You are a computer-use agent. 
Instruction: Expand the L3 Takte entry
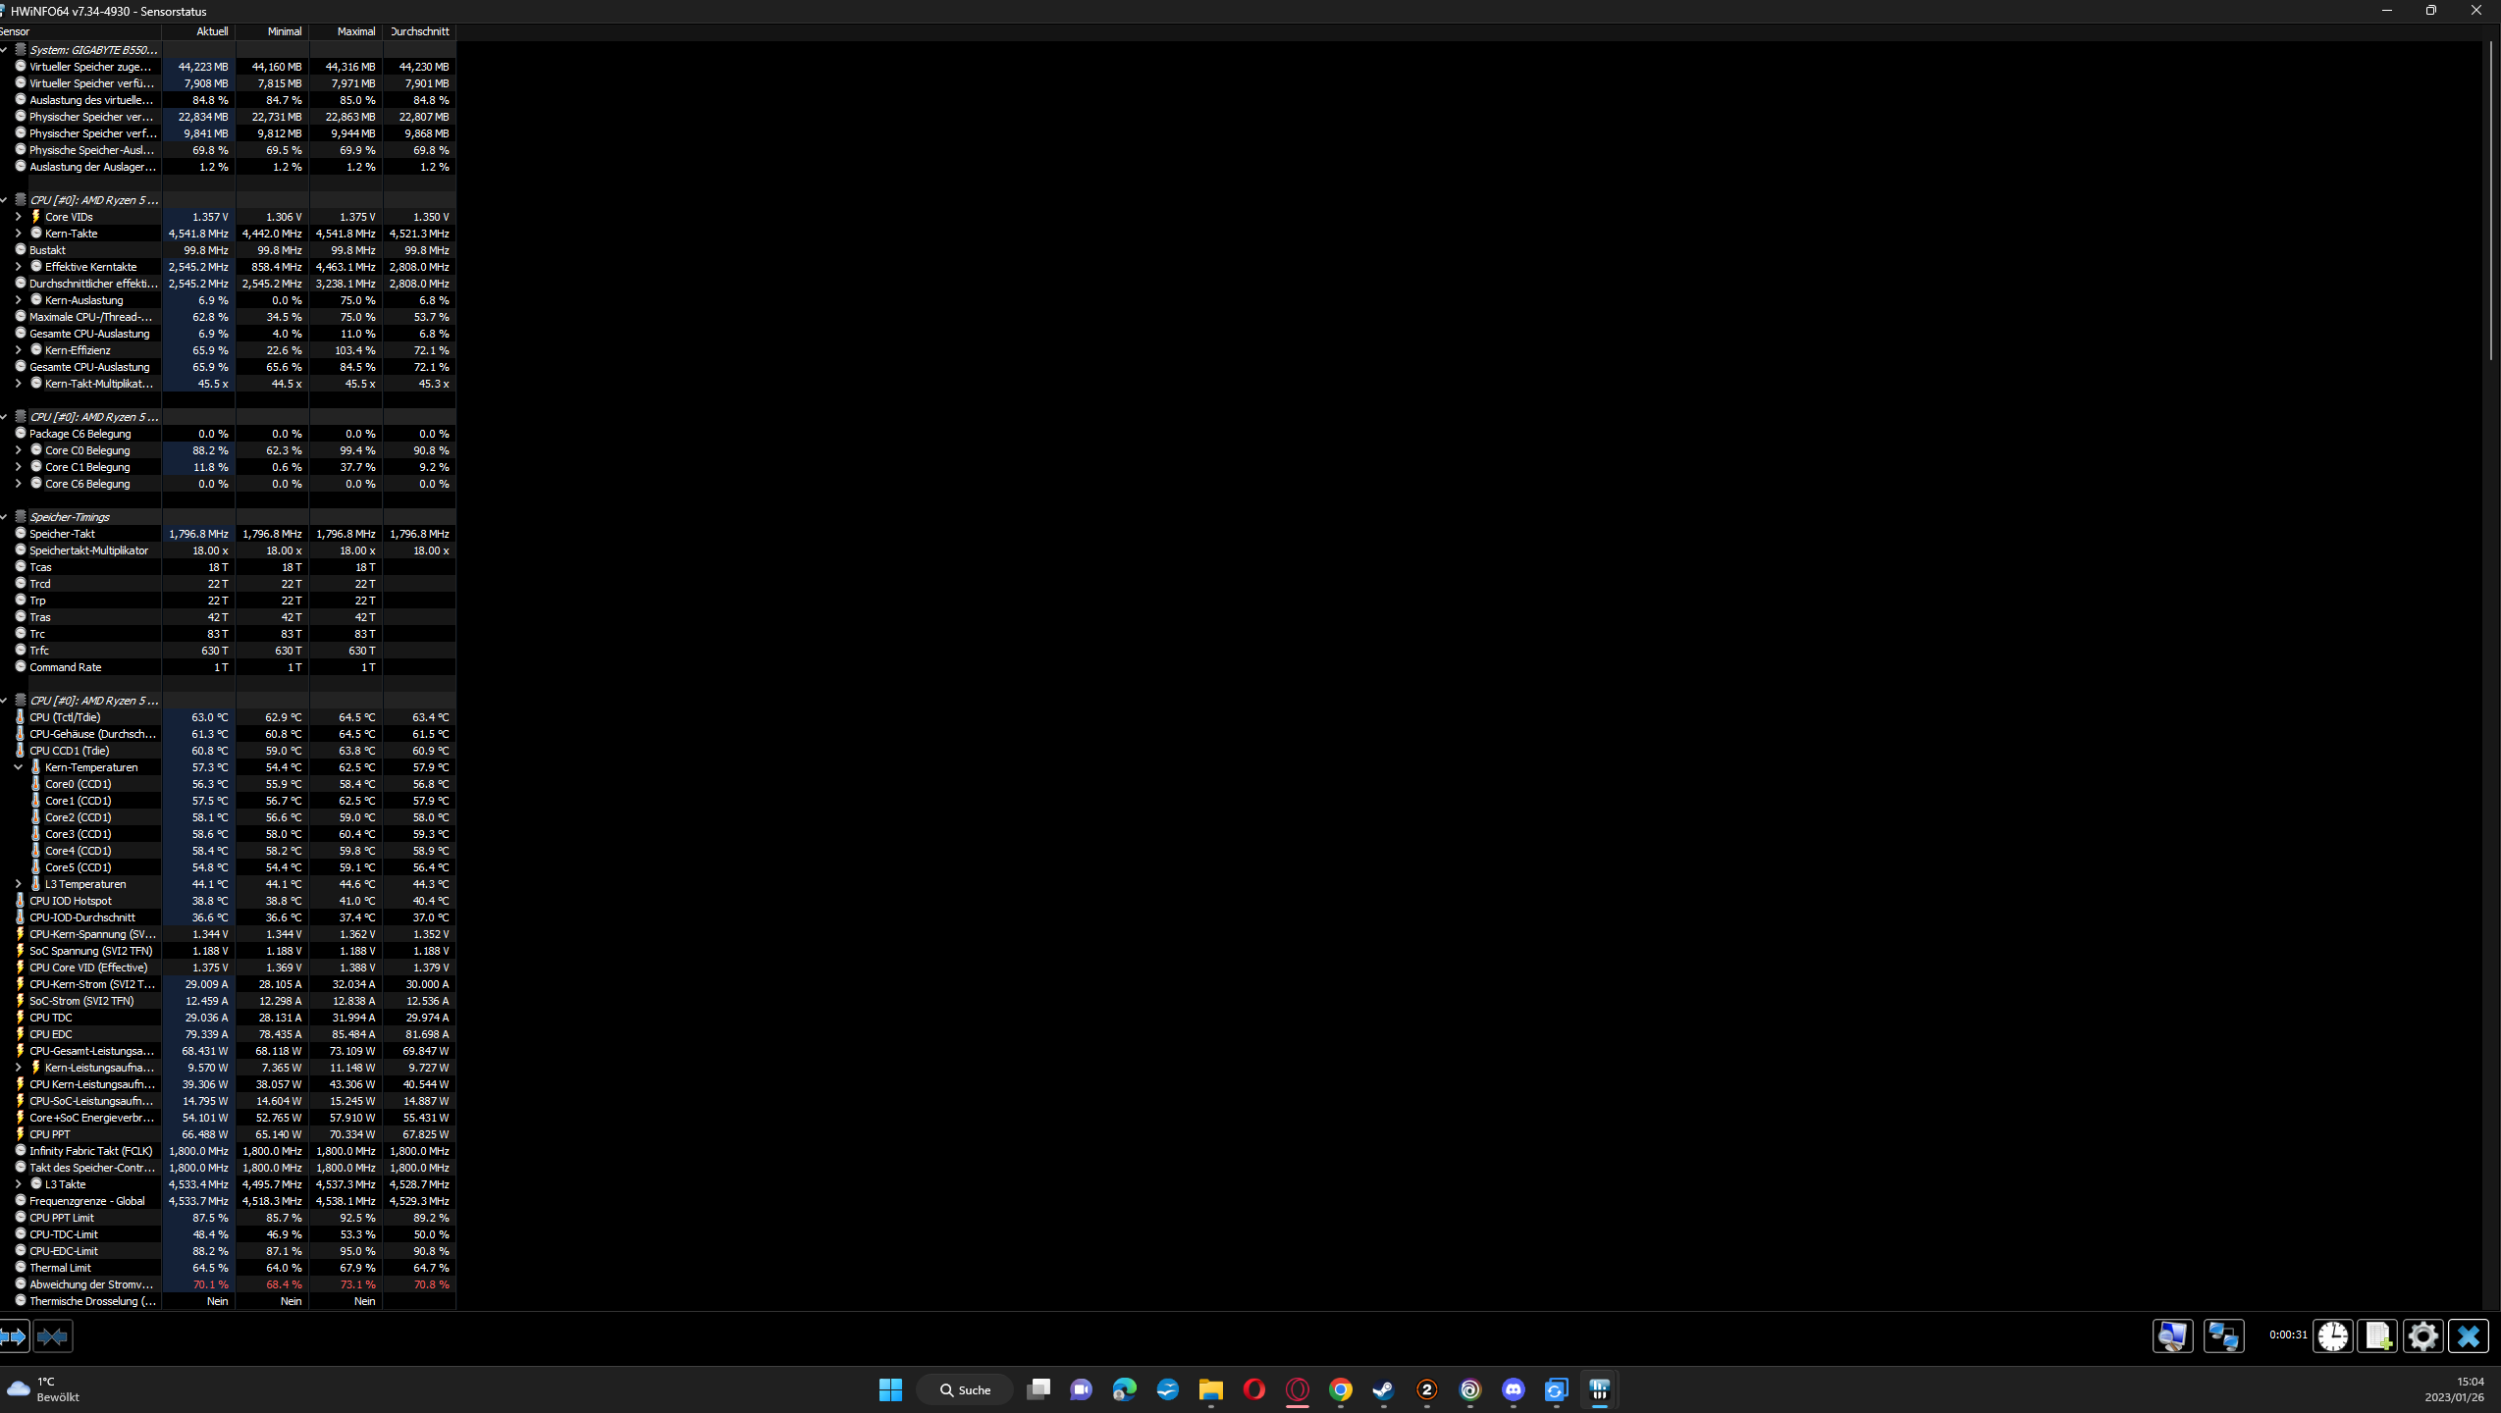[18, 1184]
